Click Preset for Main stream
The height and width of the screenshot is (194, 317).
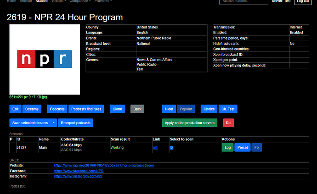coord(243,147)
